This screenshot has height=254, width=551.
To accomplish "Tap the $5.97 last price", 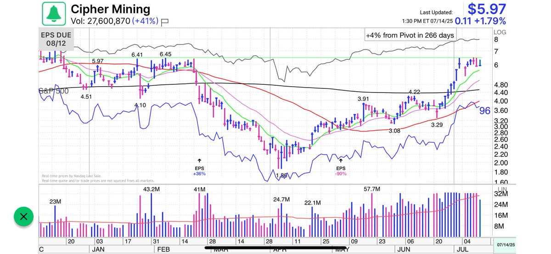I will click(x=487, y=8).
